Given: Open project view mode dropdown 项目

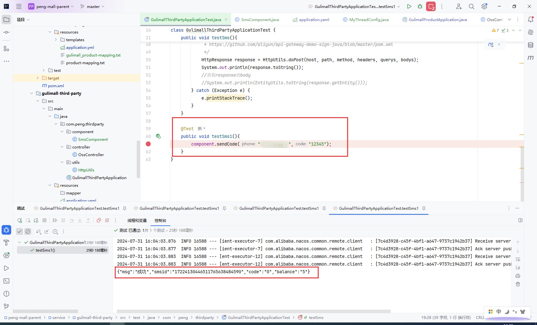Looking at the screenshot, I should [23, 20].
